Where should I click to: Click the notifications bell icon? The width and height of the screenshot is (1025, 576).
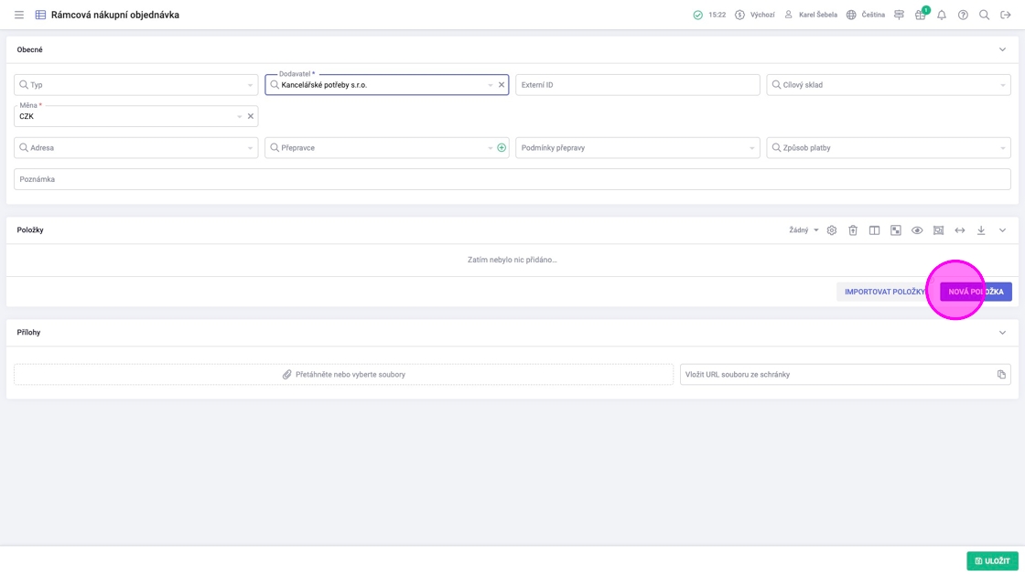tap(941, 15)
